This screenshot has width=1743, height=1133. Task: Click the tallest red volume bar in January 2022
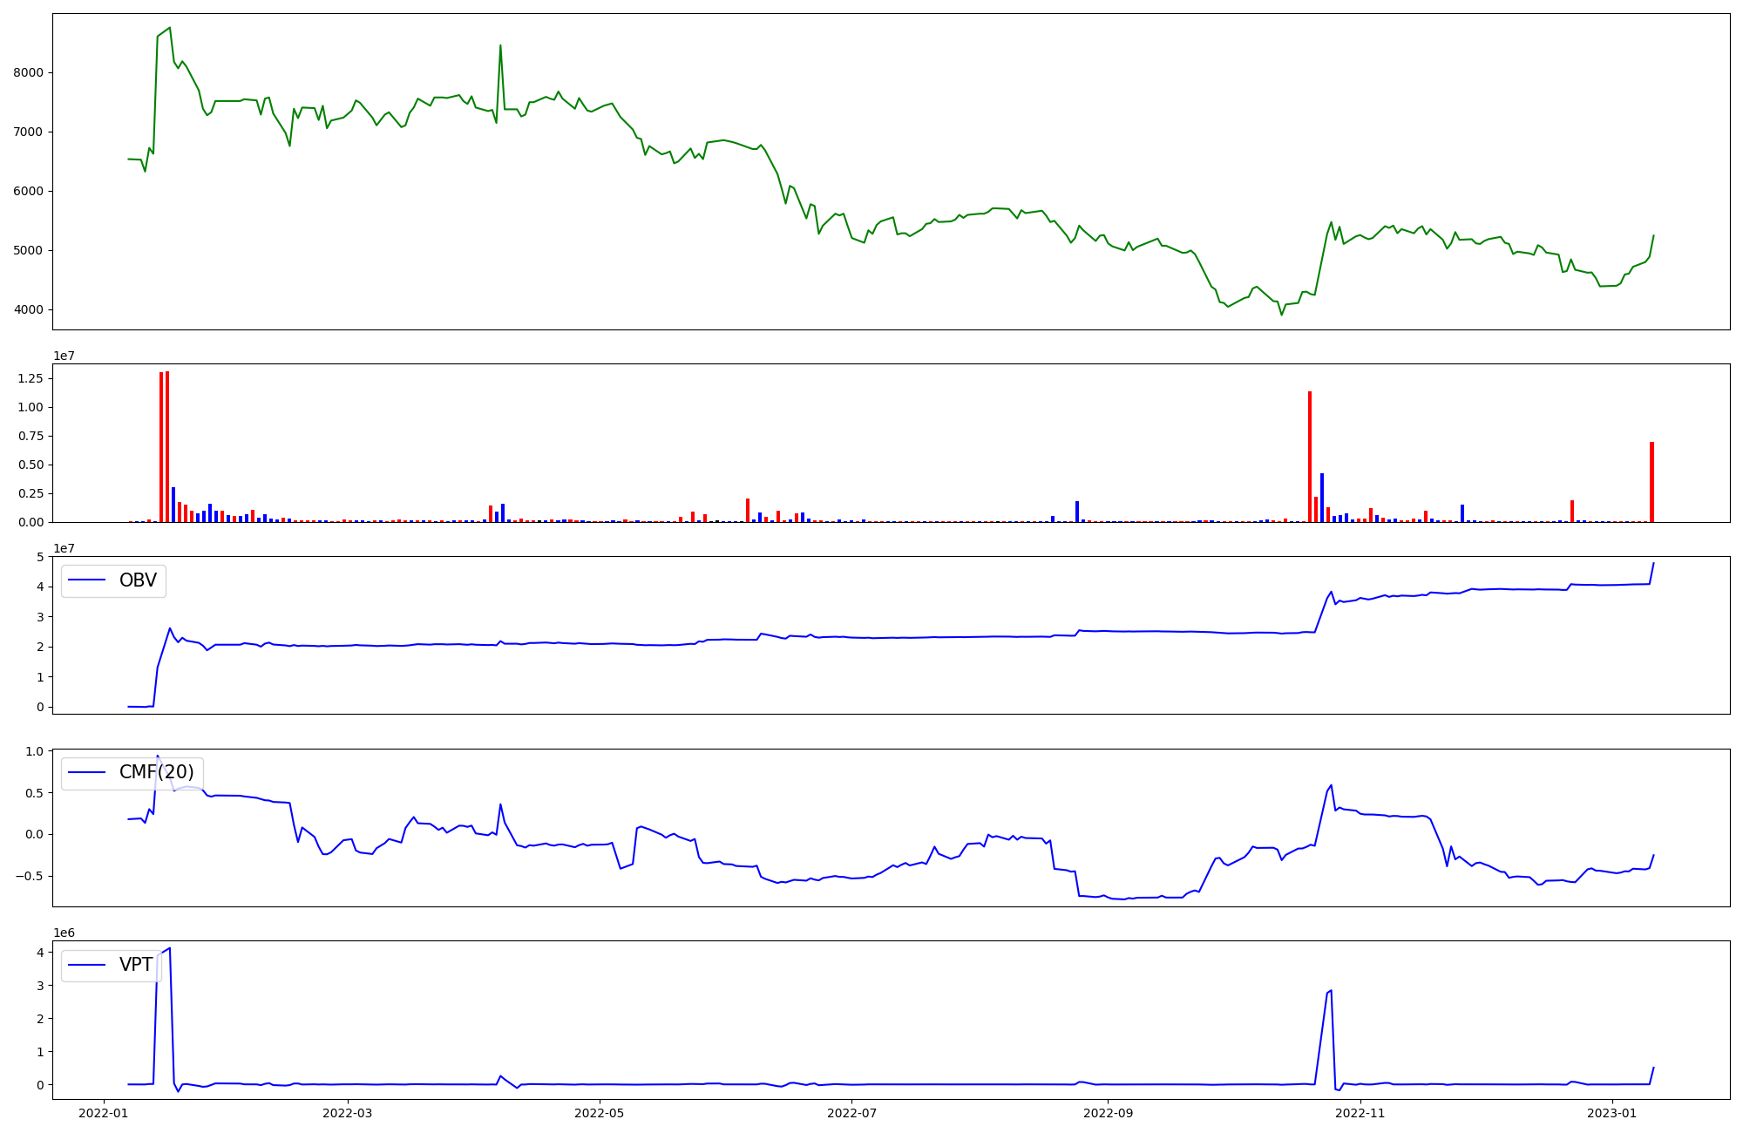(x=167, y=446)
